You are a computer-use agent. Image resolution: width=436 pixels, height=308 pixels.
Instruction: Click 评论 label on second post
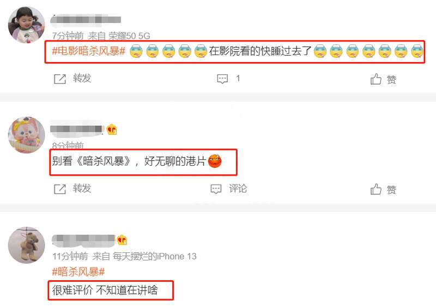coord(238,189)
